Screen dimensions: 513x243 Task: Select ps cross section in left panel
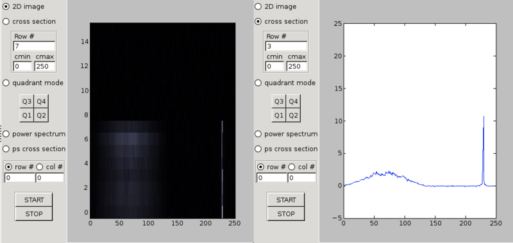pos(6,149)
